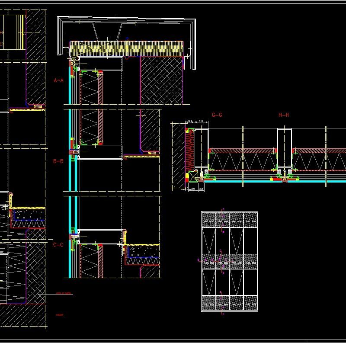
Task: Select the lower red label under the leader line
Action: point(61,314)
